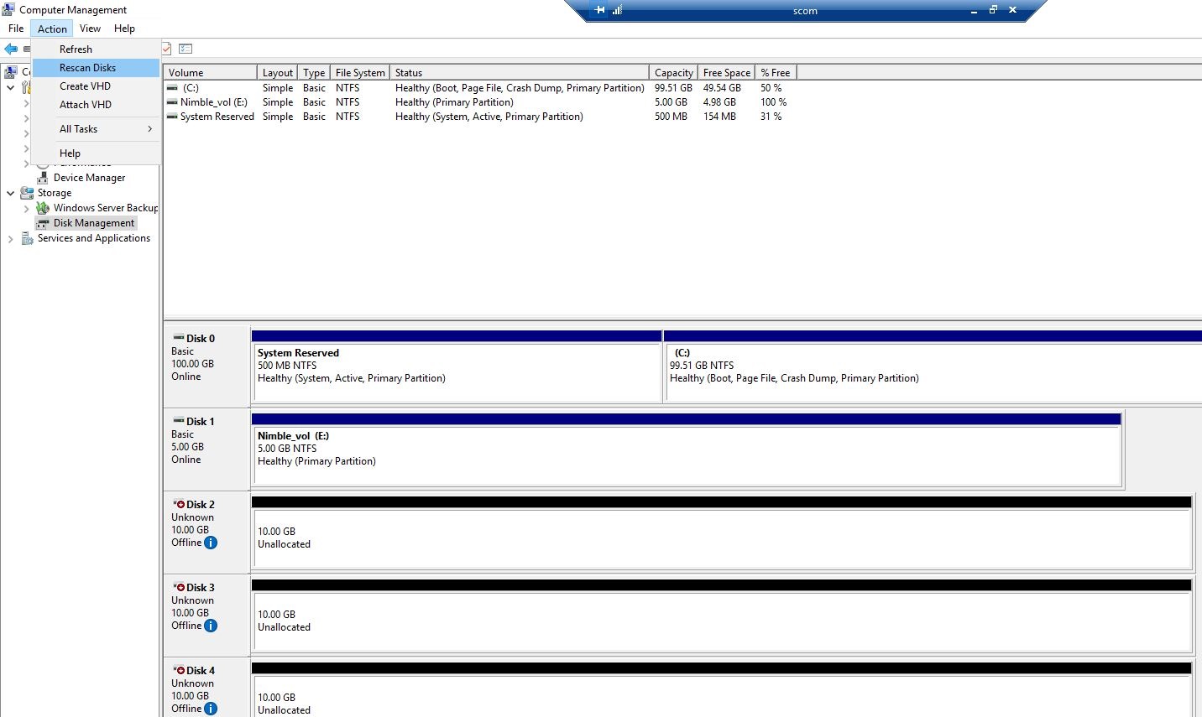Click the red offline icon on Disk 4
Screen dimensions: 1202x717
180,670
